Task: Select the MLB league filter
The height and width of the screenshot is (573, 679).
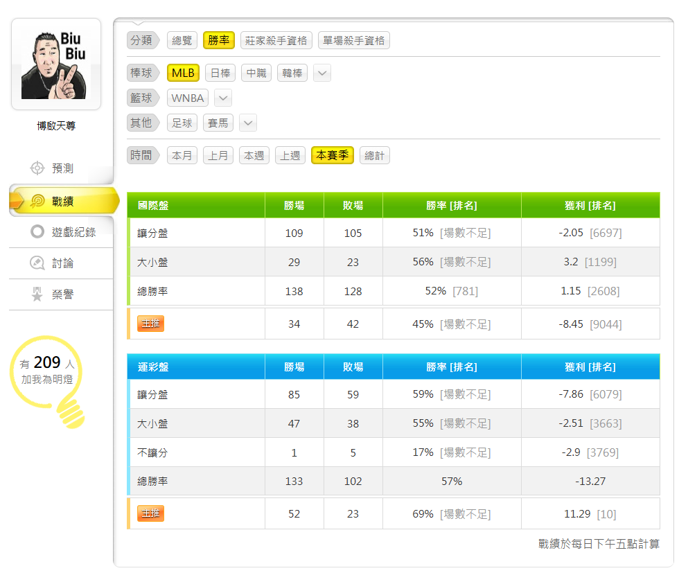Action: (183, 73)
